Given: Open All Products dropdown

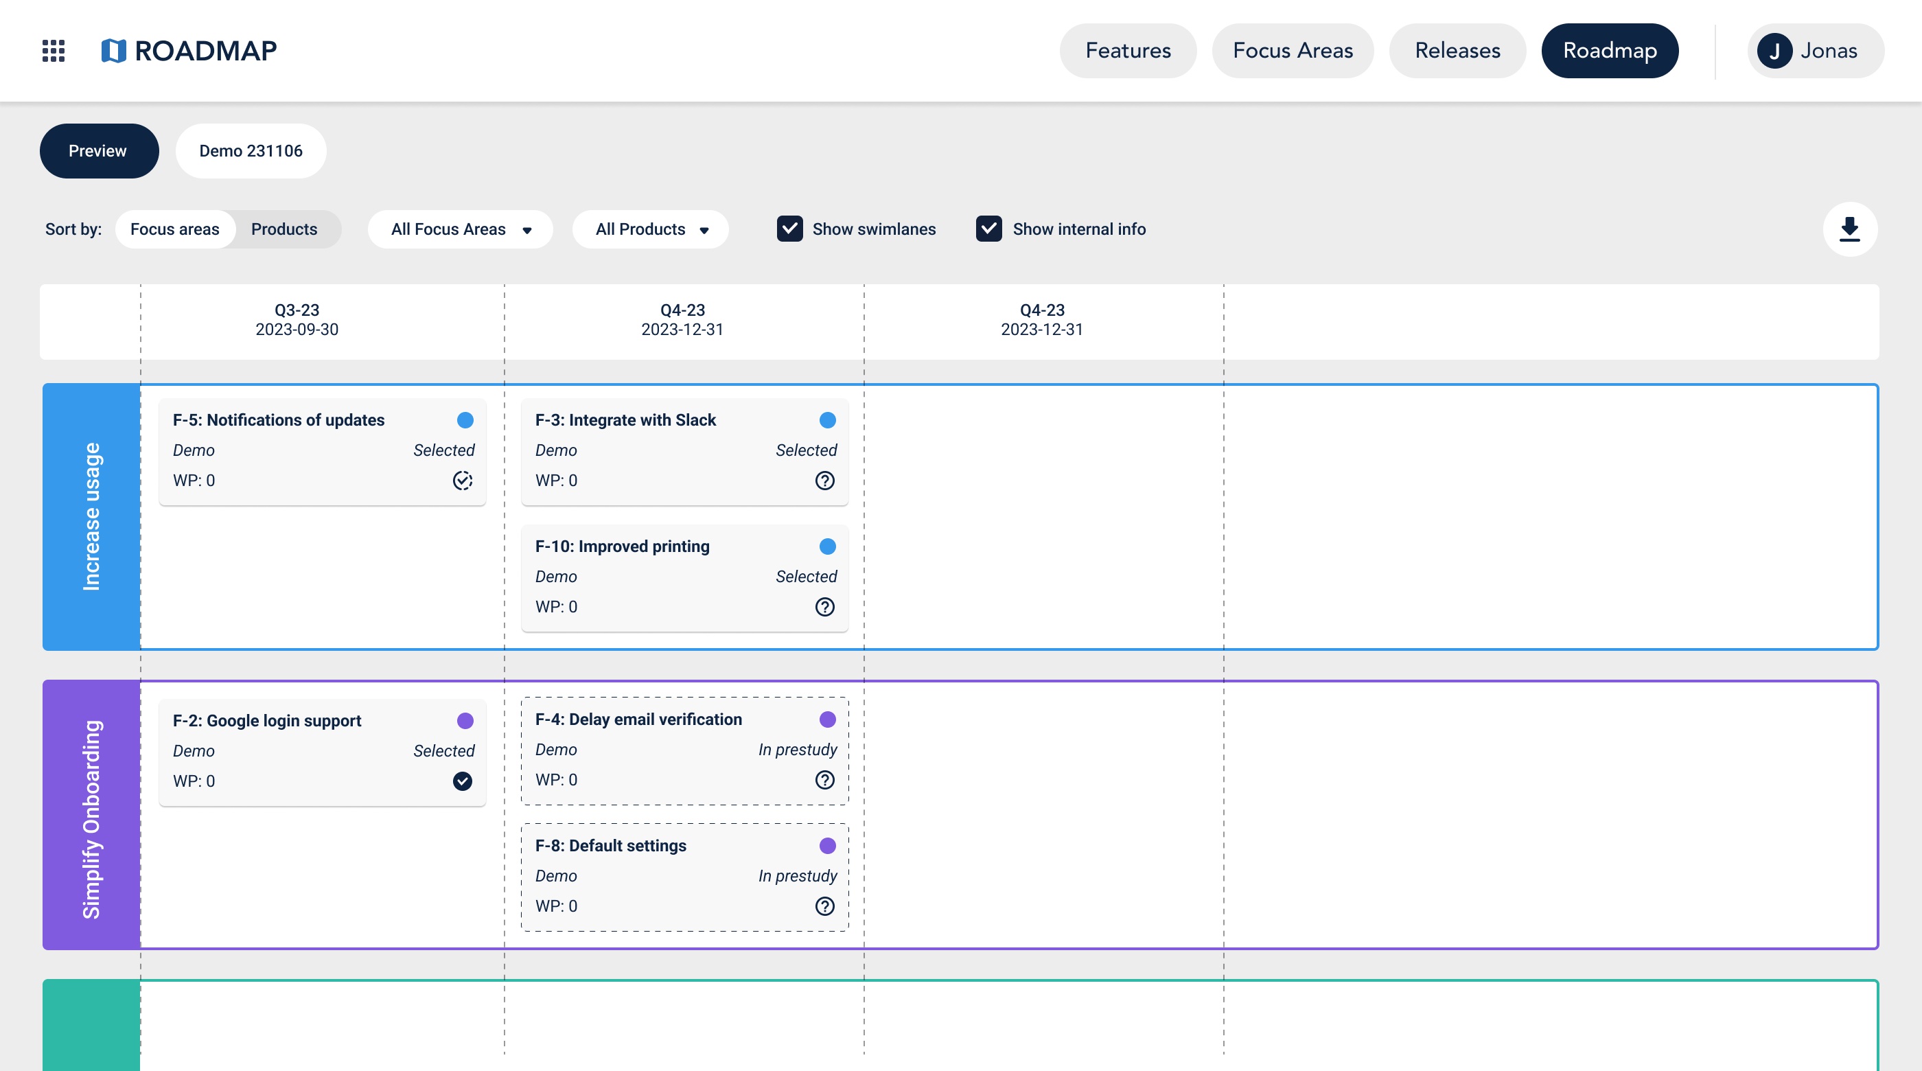Looking at the screenshot, I should (651, 229).
